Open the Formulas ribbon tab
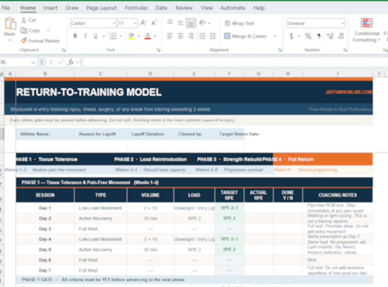This screenshot has width=388, height=287. (136, 8)
